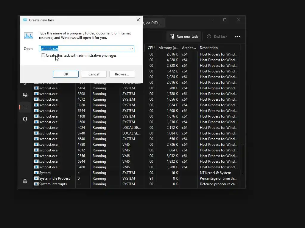Sort by the CPU column header
305x228 pixels.
[x=151, y=48]
